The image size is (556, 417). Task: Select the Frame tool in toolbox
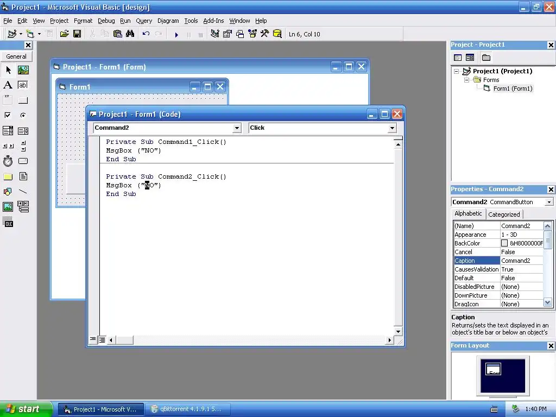(8, 100)
